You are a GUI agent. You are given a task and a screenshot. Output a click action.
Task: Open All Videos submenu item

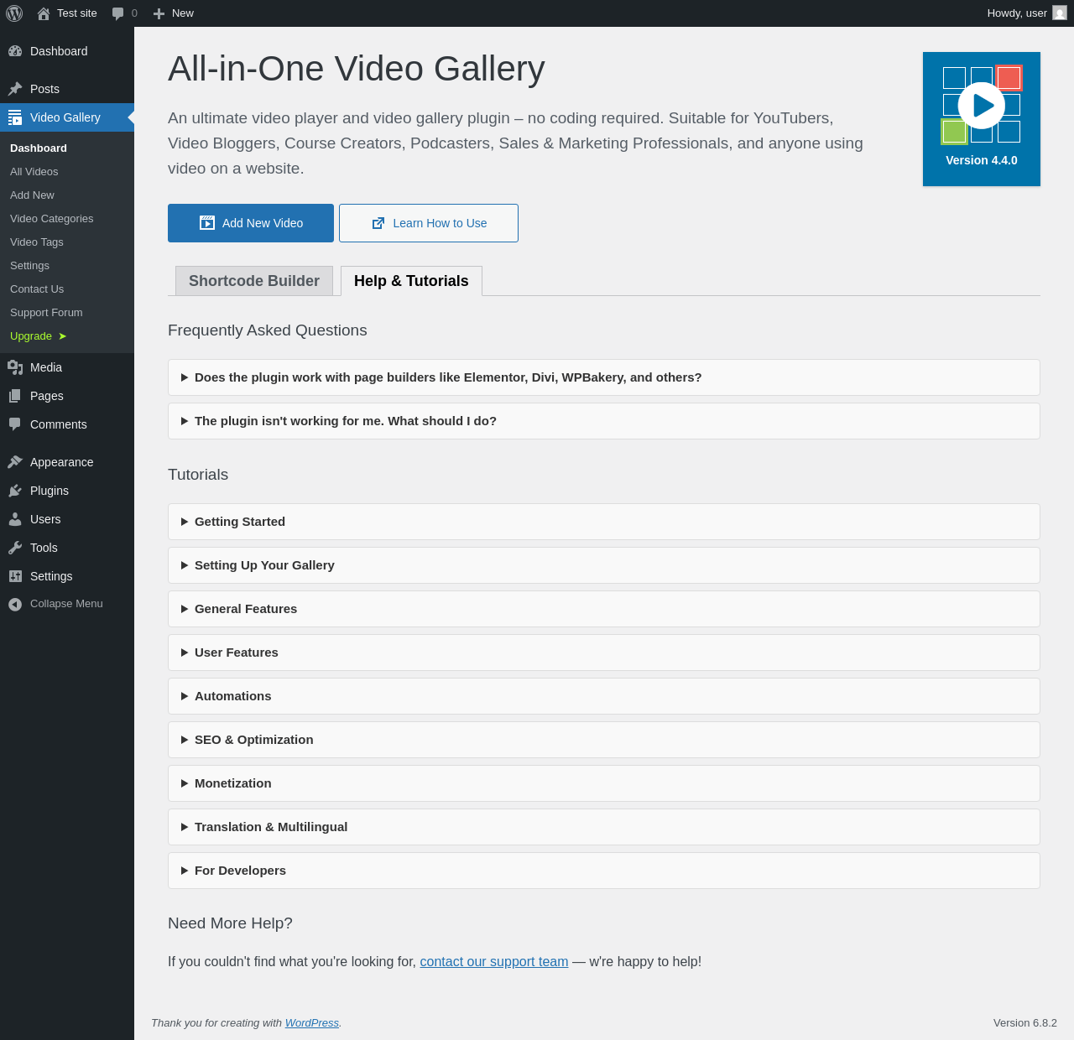67,171
